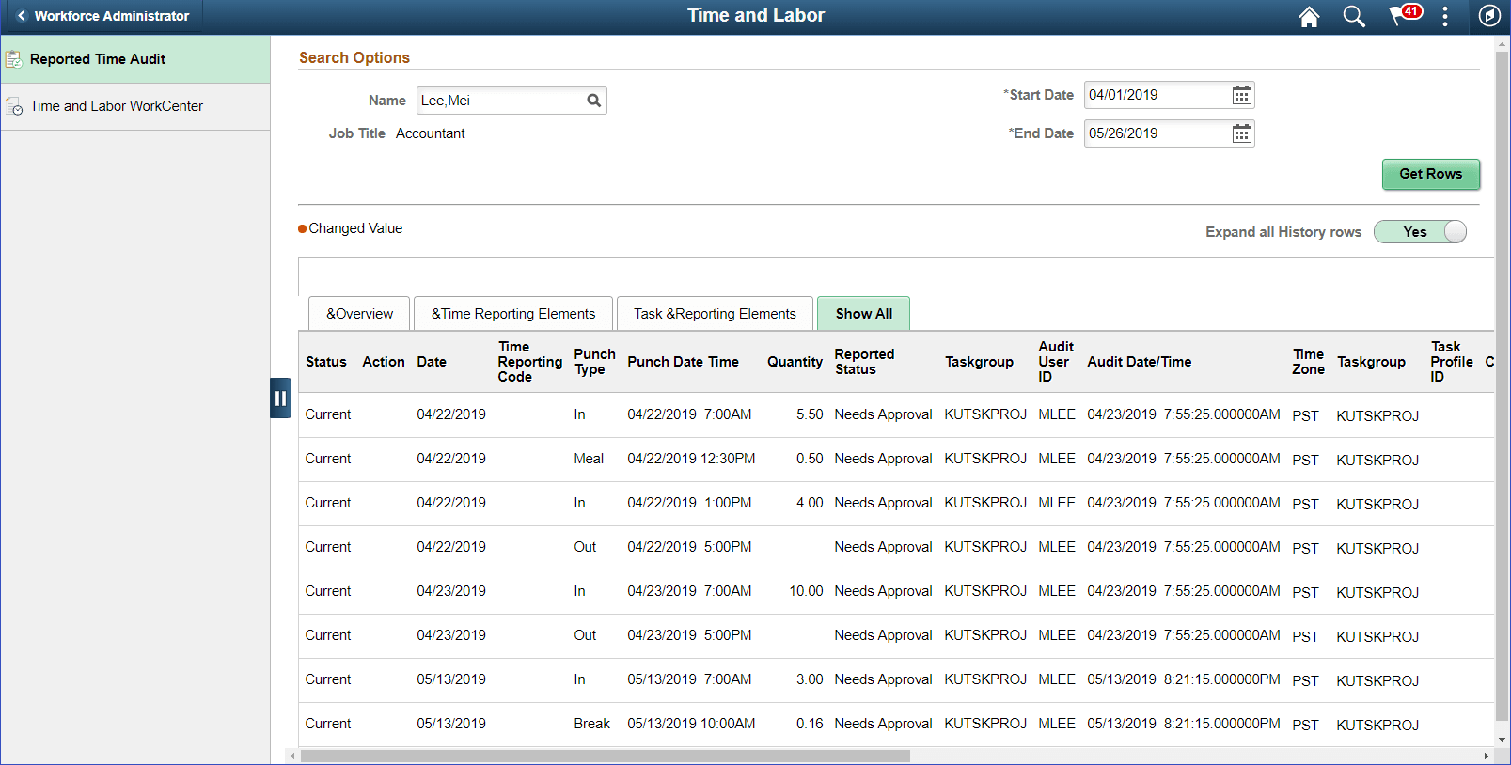Go back to Workforce Administrator

pyautogui.click(x=102, y=16)
